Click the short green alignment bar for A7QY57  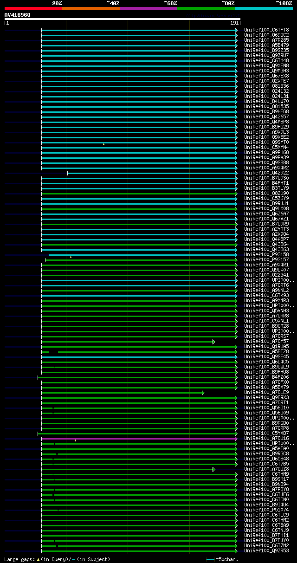(127, 342)
